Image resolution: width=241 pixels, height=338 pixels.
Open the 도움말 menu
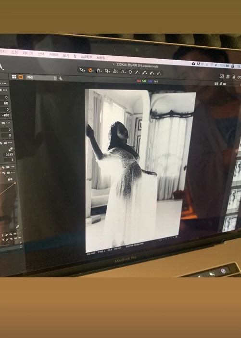tap(101, 58)
